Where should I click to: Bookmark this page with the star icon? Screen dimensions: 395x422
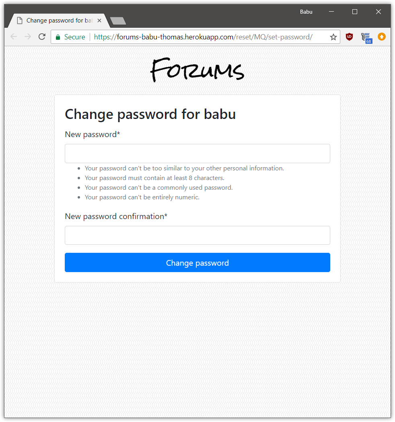coord(333,37)
